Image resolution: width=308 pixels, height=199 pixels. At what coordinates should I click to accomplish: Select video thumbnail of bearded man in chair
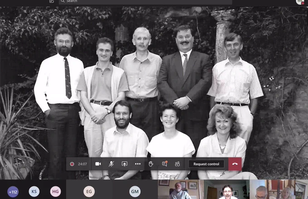[x=181, y=190]
